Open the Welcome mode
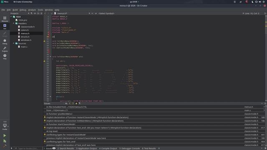Screen dimensions: 267x150 [x=5, y=19]
